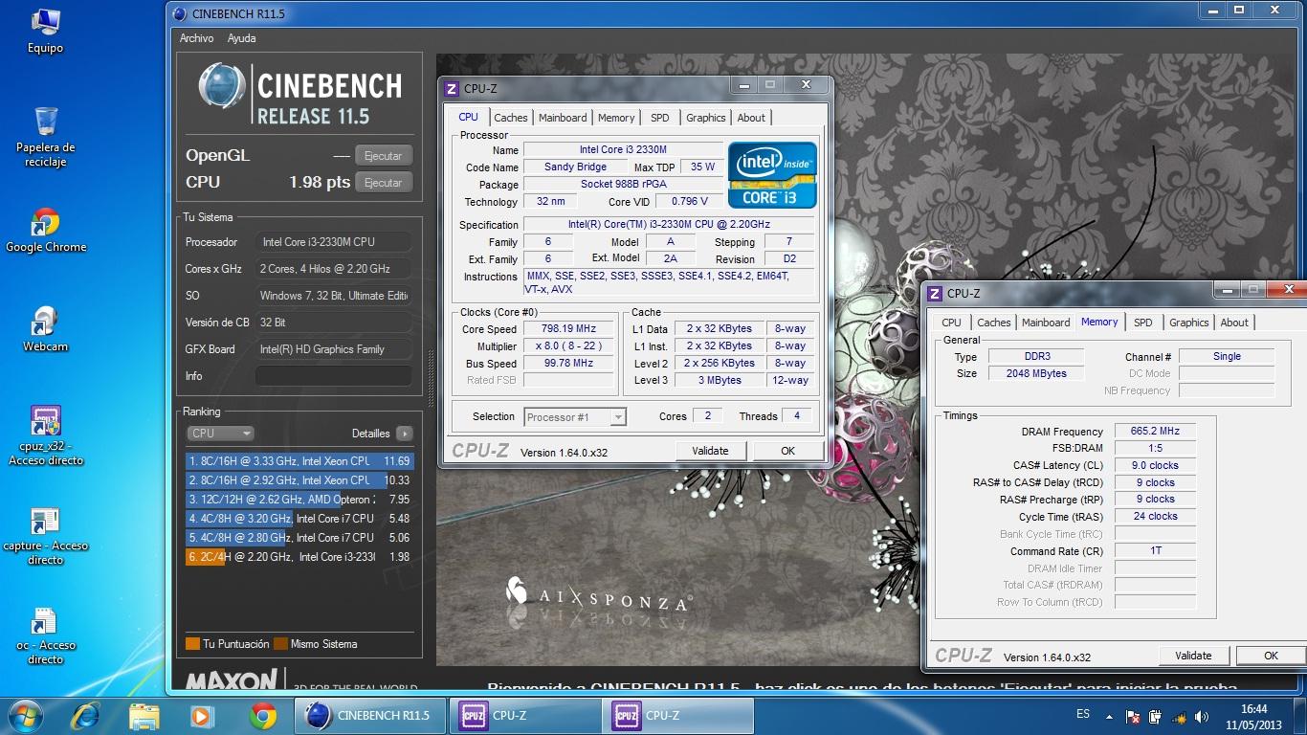
Task: Click CPU-Z title icon in Memory window
Action: click(935, 294)
